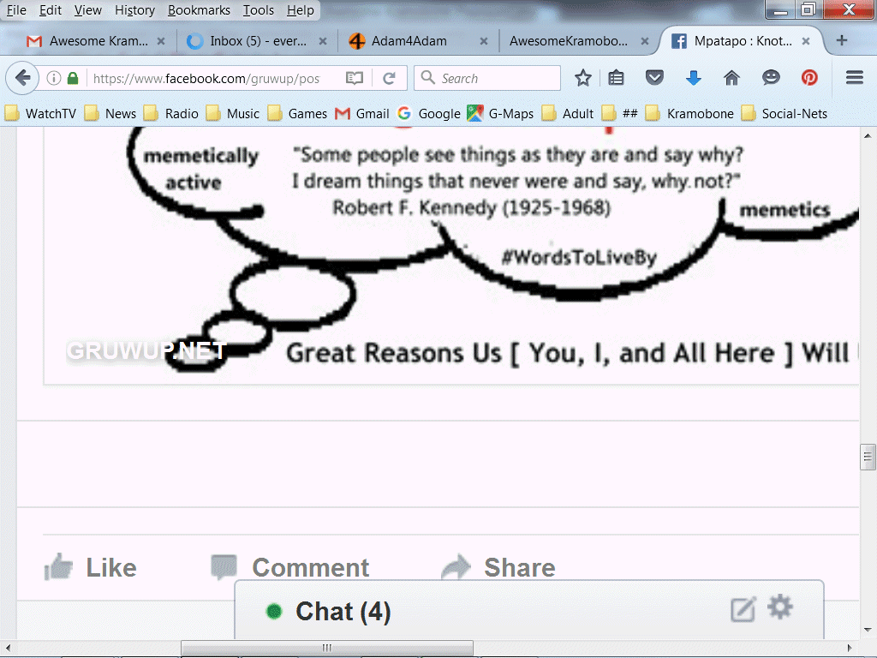Click the Comment speech bubble button

click(x=289, y=567)
